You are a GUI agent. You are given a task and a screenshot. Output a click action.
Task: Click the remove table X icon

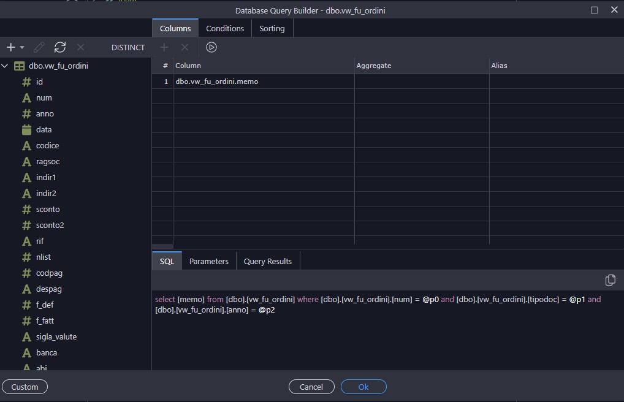pyautogui.click(x=80, y=47)
